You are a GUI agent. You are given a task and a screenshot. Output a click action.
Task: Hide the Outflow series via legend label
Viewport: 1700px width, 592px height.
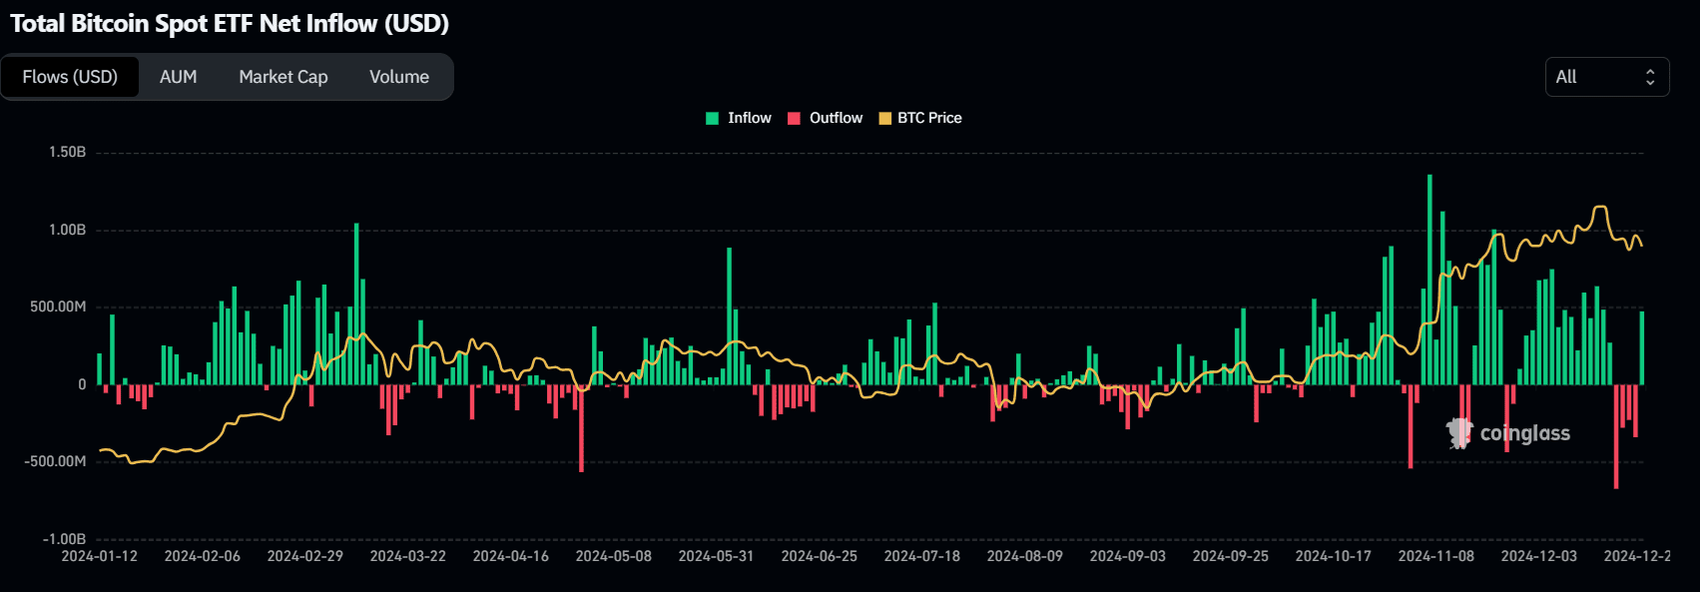pos(836,118)
